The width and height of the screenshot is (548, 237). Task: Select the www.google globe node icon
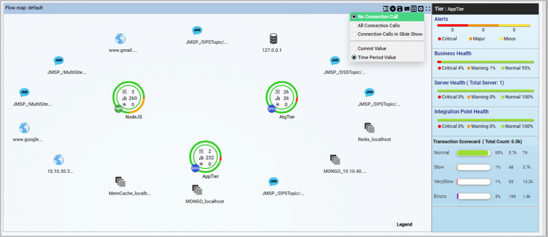pyautogui.click(x=24, y=128)
